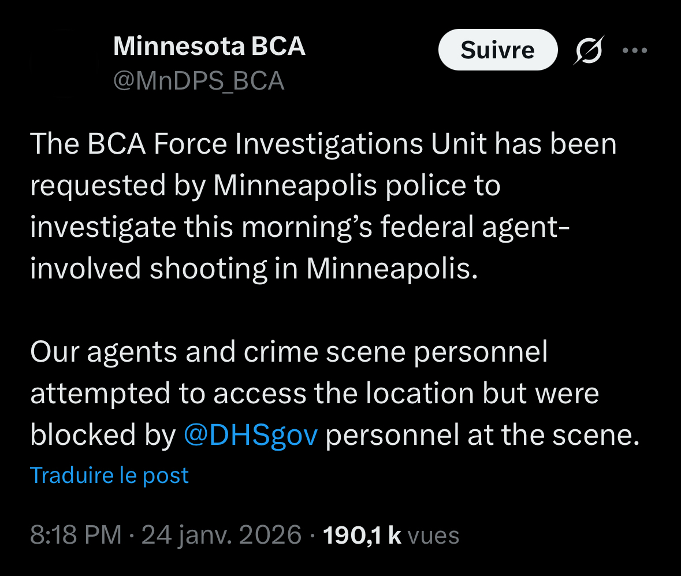The width and height of the screenshot is (681, 576).
Task: Open the more options ellipsis menu
Action: click(635, 51)
